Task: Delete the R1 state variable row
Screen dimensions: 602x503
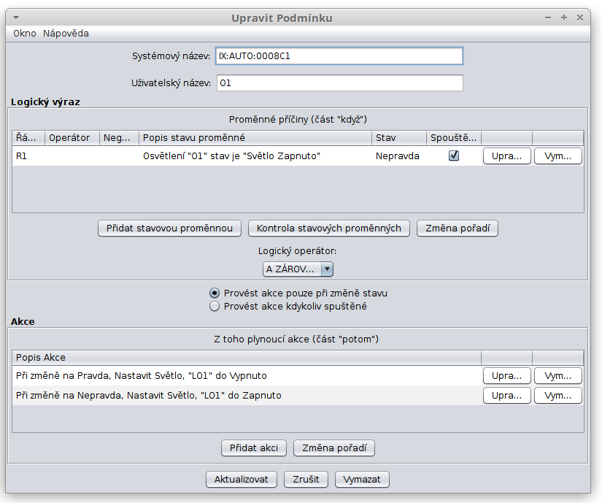Action: click(558, 155)
